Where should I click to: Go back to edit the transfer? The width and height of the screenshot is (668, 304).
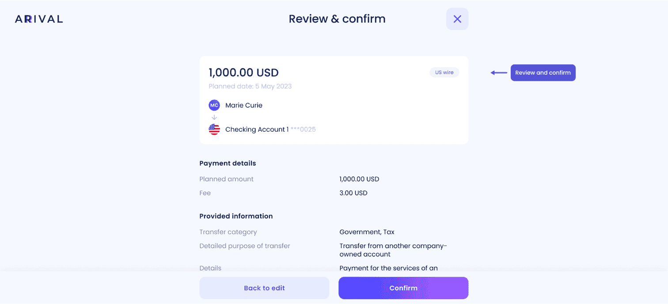click(x=264, y=288)
